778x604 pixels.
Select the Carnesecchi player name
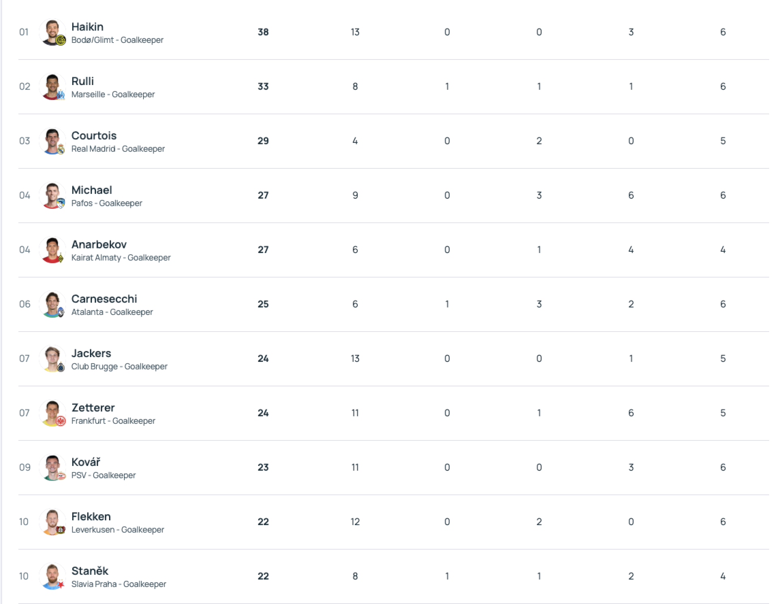(104, 299)
